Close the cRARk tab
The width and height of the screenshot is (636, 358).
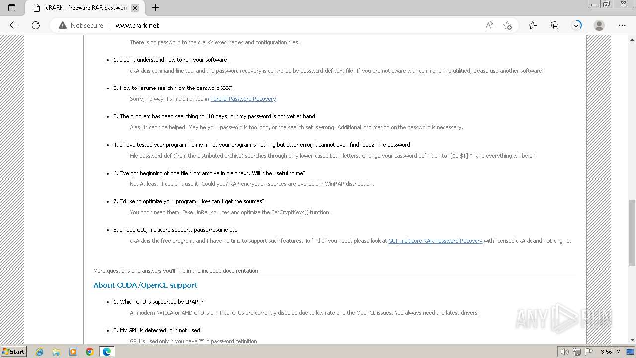(135, 8)
